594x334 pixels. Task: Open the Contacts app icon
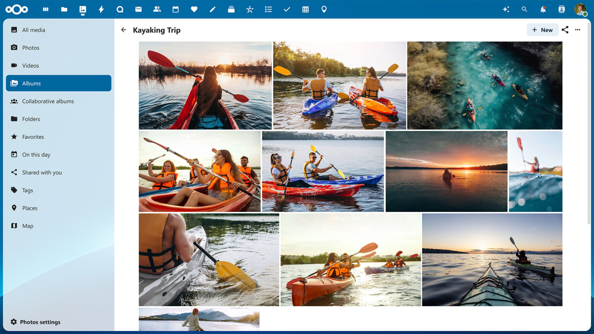[157, 9]
